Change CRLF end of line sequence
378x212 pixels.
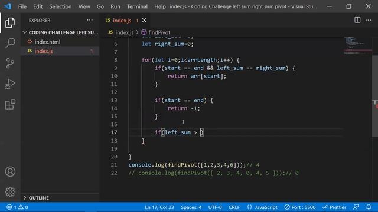234,207
